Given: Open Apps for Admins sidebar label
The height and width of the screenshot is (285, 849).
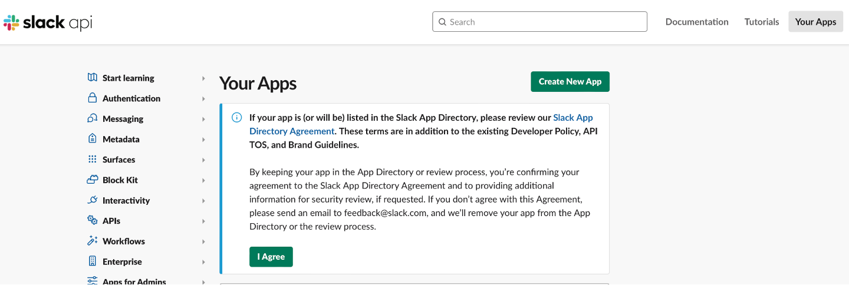Looking at the screenshot, I should pyautogui.click(x=134, y=281).
